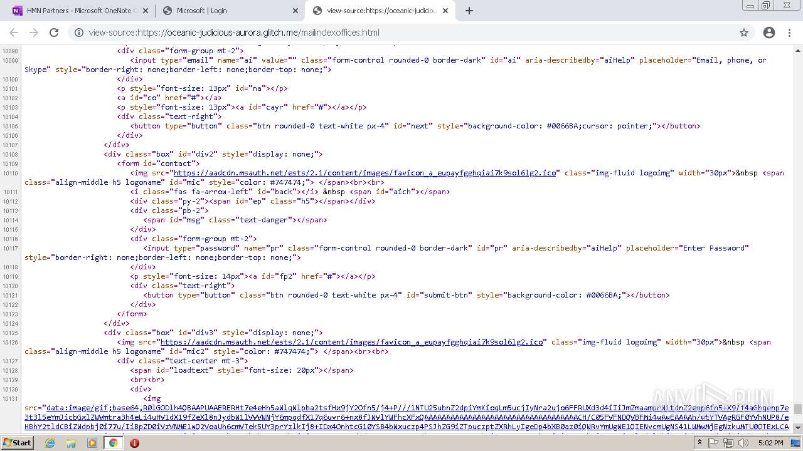Click line number 10117
This screenshot has width=803, height=451.
click(10, 248)
